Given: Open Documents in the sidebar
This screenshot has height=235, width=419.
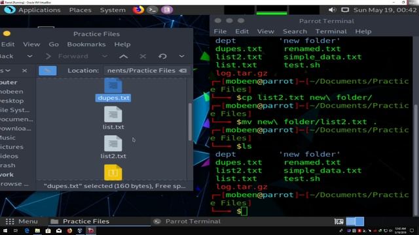Looking at the screenshot, I should [x=16, y=119].
